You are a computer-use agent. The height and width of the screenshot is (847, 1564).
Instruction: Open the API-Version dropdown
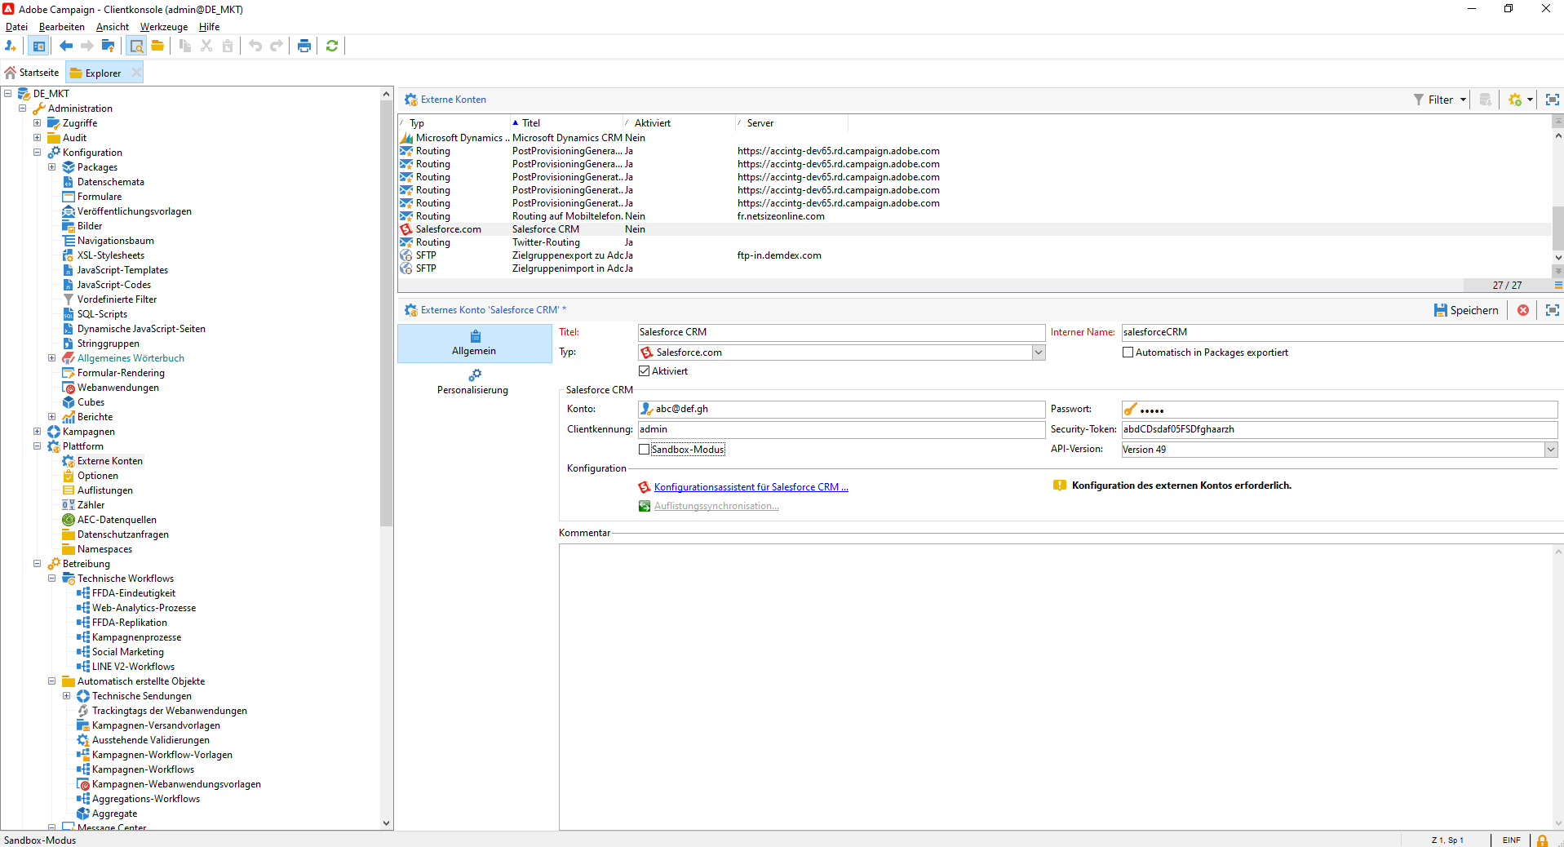1550,450
